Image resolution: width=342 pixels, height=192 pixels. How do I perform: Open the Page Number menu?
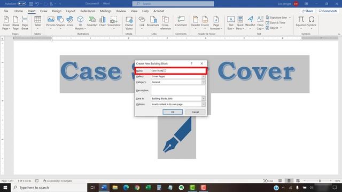click(x=216, y=23)
